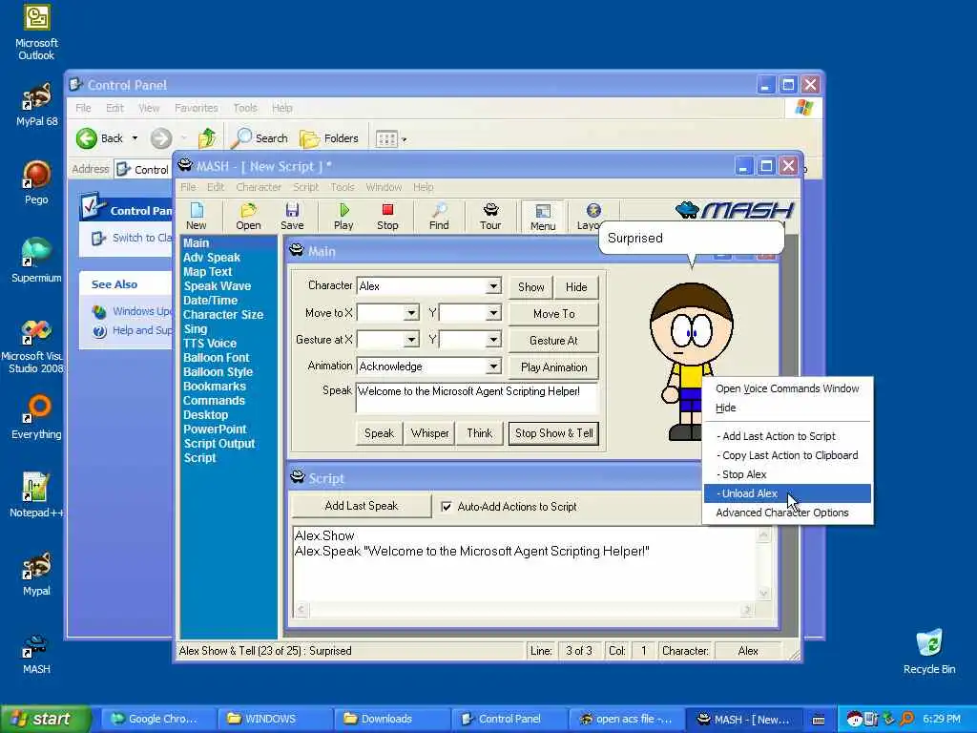Select Add Last Action to Script menu entry

(x=787, y=436)
